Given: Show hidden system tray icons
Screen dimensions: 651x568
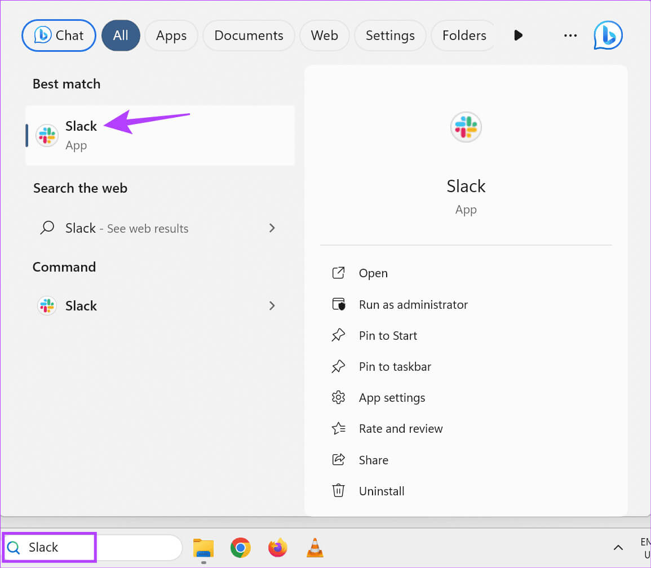Looking at the screenshot, I should coord(618,548).
